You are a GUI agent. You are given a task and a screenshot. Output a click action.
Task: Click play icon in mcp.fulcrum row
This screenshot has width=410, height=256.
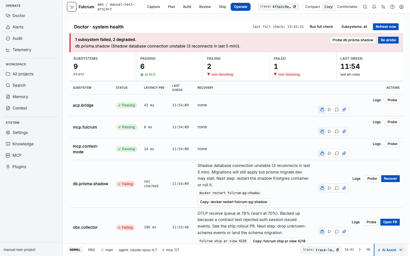pos(329,131)
